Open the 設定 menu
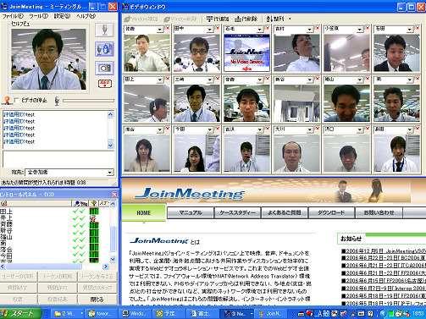The width and height of the screenshot is (426, 319). (x=62, y=16)
